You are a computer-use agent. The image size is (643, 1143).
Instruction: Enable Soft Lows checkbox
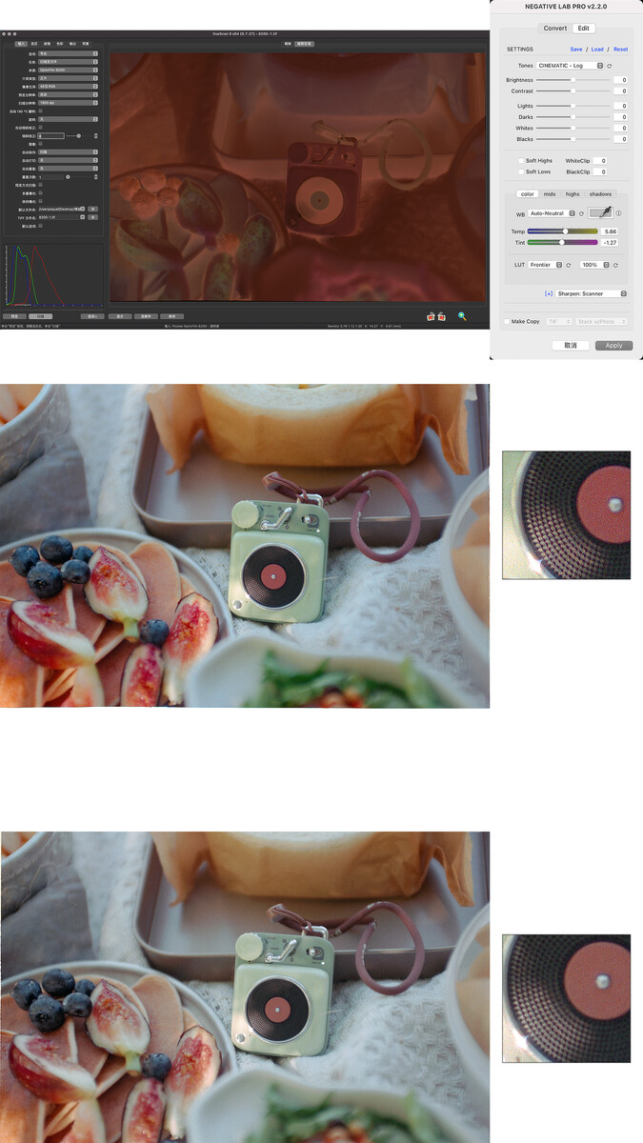[520, 172]
